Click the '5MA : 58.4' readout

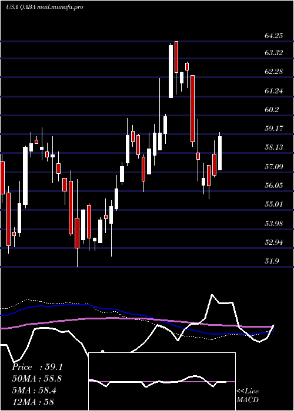(34, 390)
